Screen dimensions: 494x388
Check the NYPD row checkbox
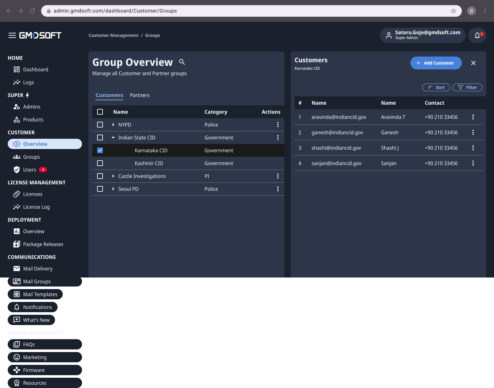tap(100, 125)
